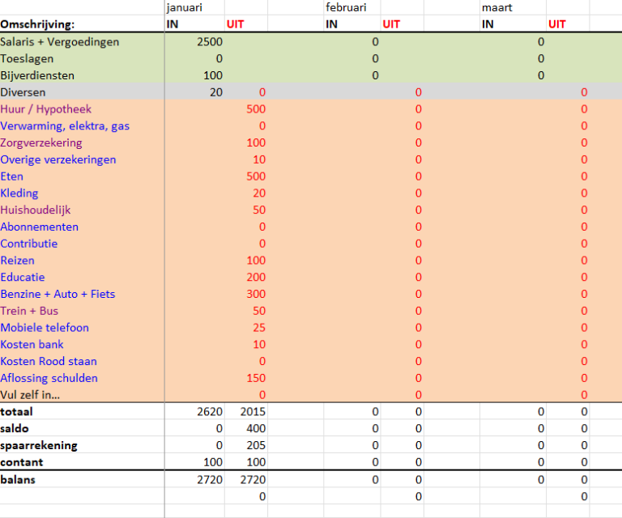Select the Diversen 20 income cell
The image size is (622, 518).
tap(215, 92)
